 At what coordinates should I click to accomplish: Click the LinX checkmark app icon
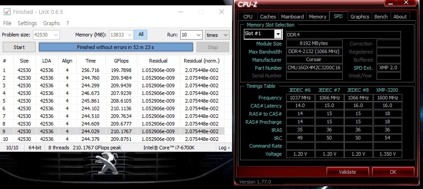(x=7, y=12)
